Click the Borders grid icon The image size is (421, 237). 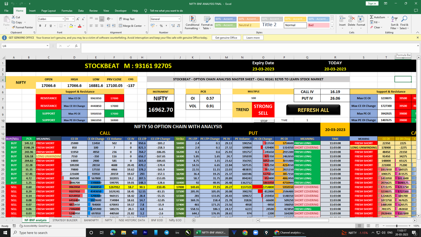[61, 26]
